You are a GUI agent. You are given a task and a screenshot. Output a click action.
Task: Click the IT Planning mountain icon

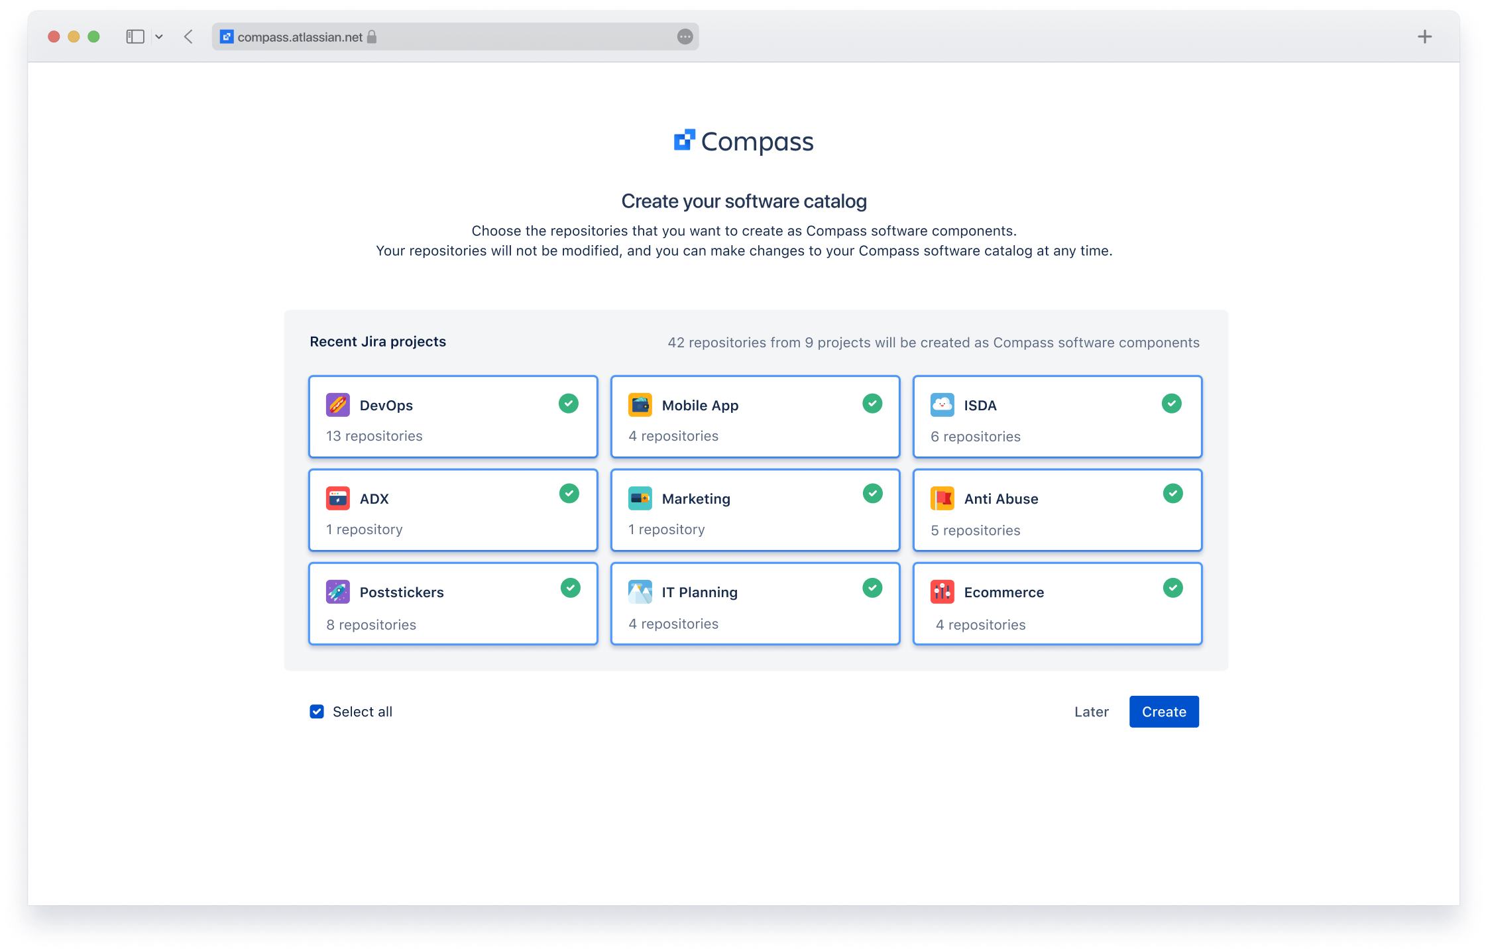640,592
